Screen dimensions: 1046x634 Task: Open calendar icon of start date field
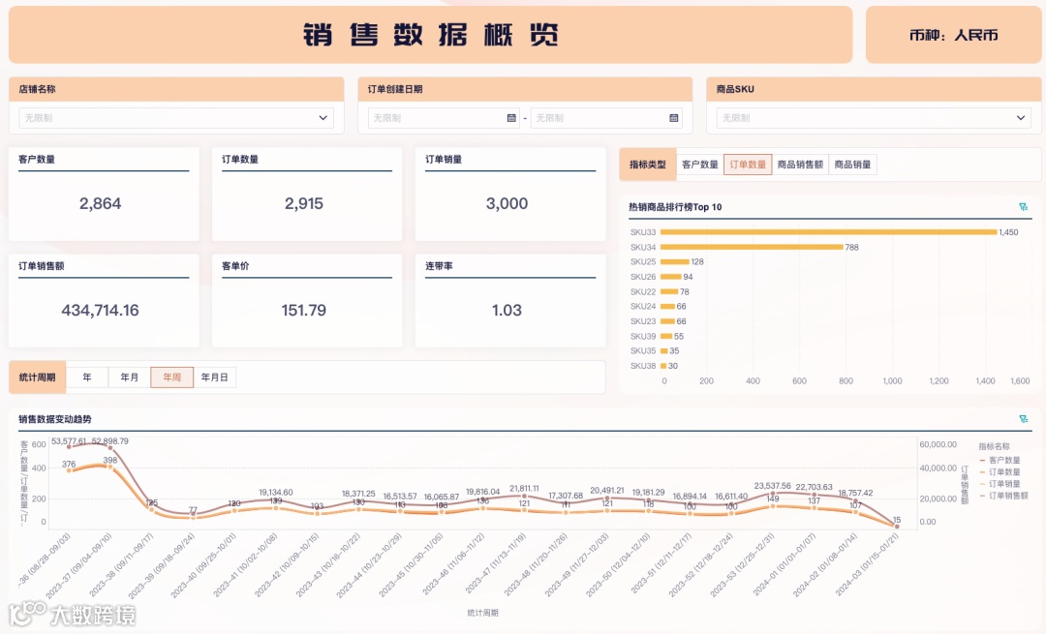(511, 118)
